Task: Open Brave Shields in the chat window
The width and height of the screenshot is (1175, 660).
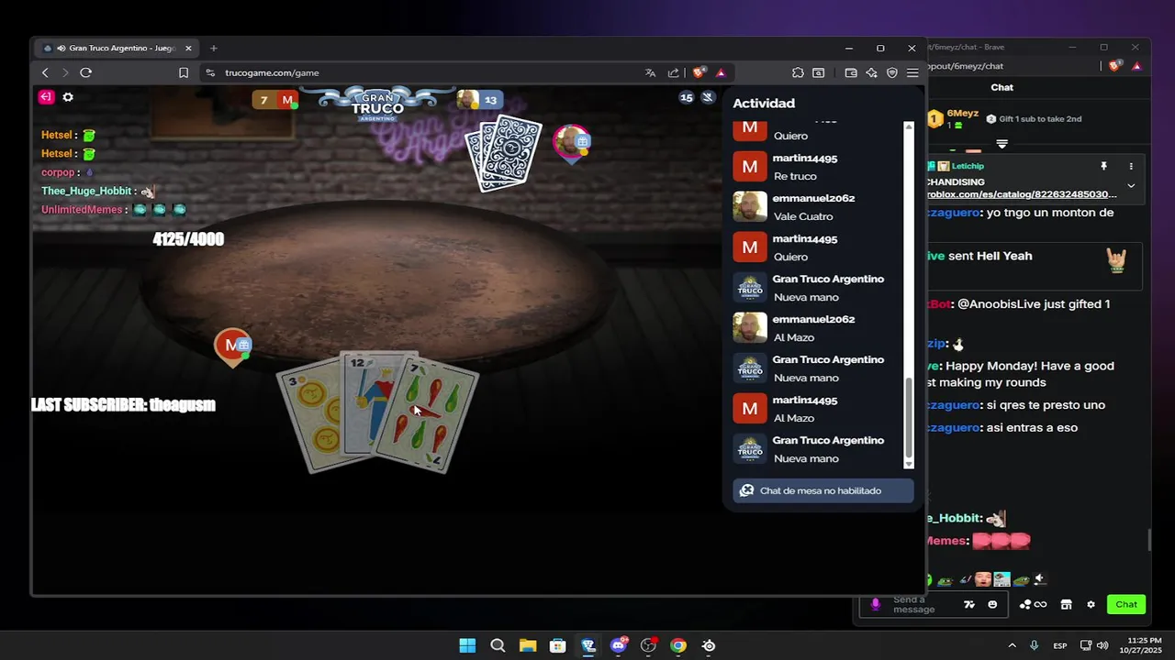Action: click(1115, 66)
